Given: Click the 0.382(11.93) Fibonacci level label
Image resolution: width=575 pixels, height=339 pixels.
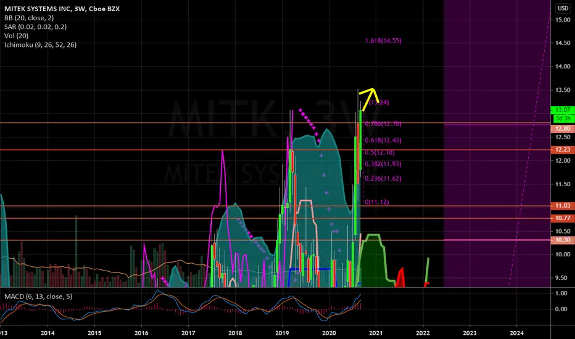Looking at the screenshot, I should click(383, 164).
